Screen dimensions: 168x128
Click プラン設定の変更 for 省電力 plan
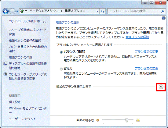pyautogui.click(x=146, y=69)
